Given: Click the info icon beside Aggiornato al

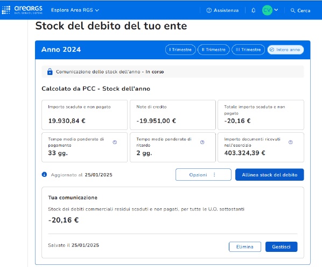Looking at the screenshot, I should point(44,174).
